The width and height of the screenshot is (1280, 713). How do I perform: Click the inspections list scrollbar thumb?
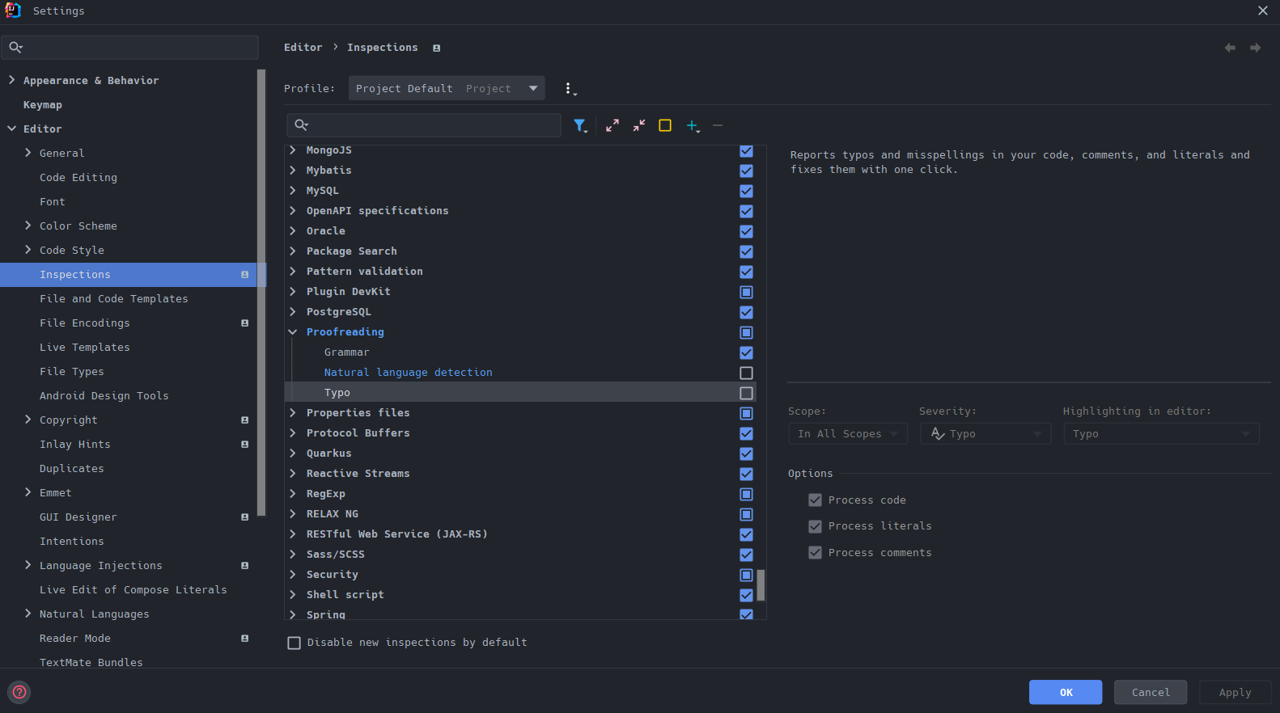click(x=761, y=585)
